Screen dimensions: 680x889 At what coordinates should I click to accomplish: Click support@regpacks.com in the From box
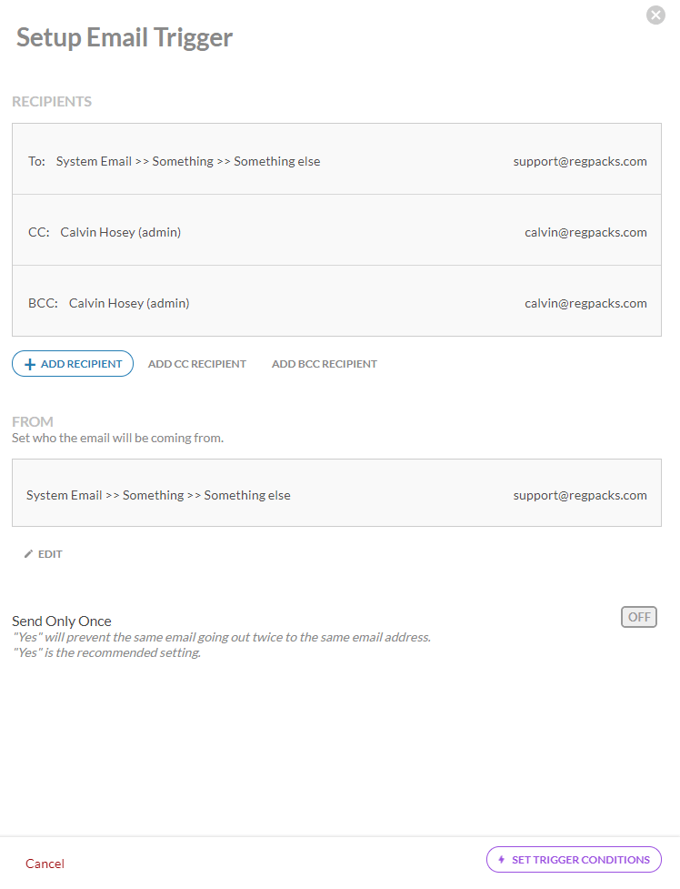coord(579,495)
